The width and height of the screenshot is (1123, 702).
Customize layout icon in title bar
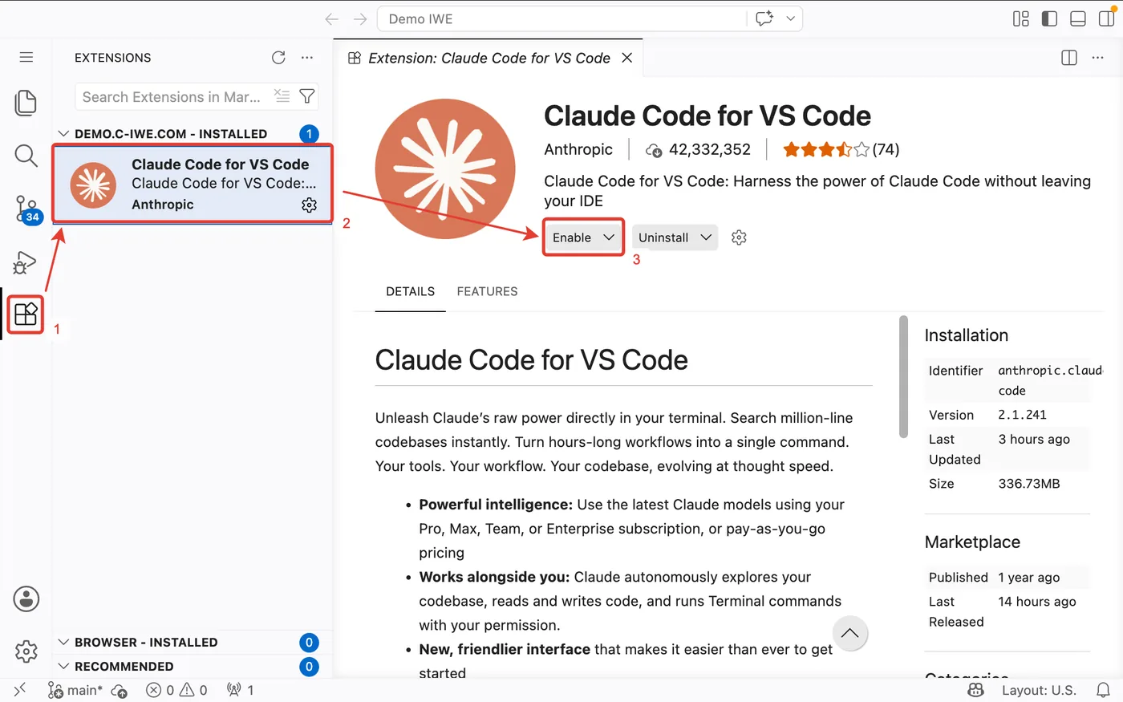coord(1021,18)
